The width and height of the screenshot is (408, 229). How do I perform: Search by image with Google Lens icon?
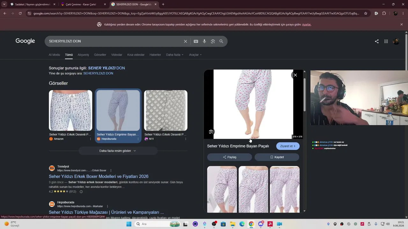[x=213, y=41]
